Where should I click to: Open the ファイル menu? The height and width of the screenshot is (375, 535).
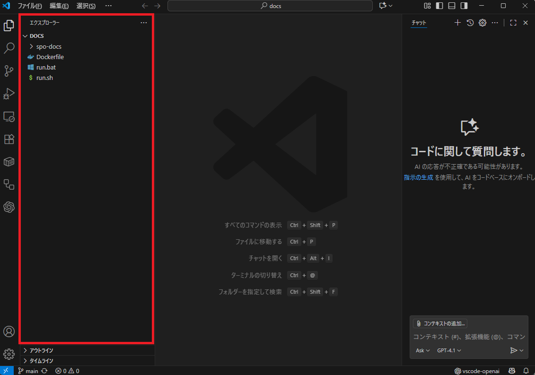click(x=29, y=6)
